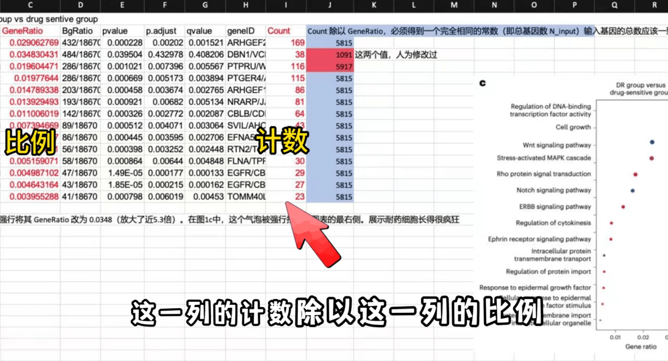
Task: Select column header Q
Action: pos(614,6)
